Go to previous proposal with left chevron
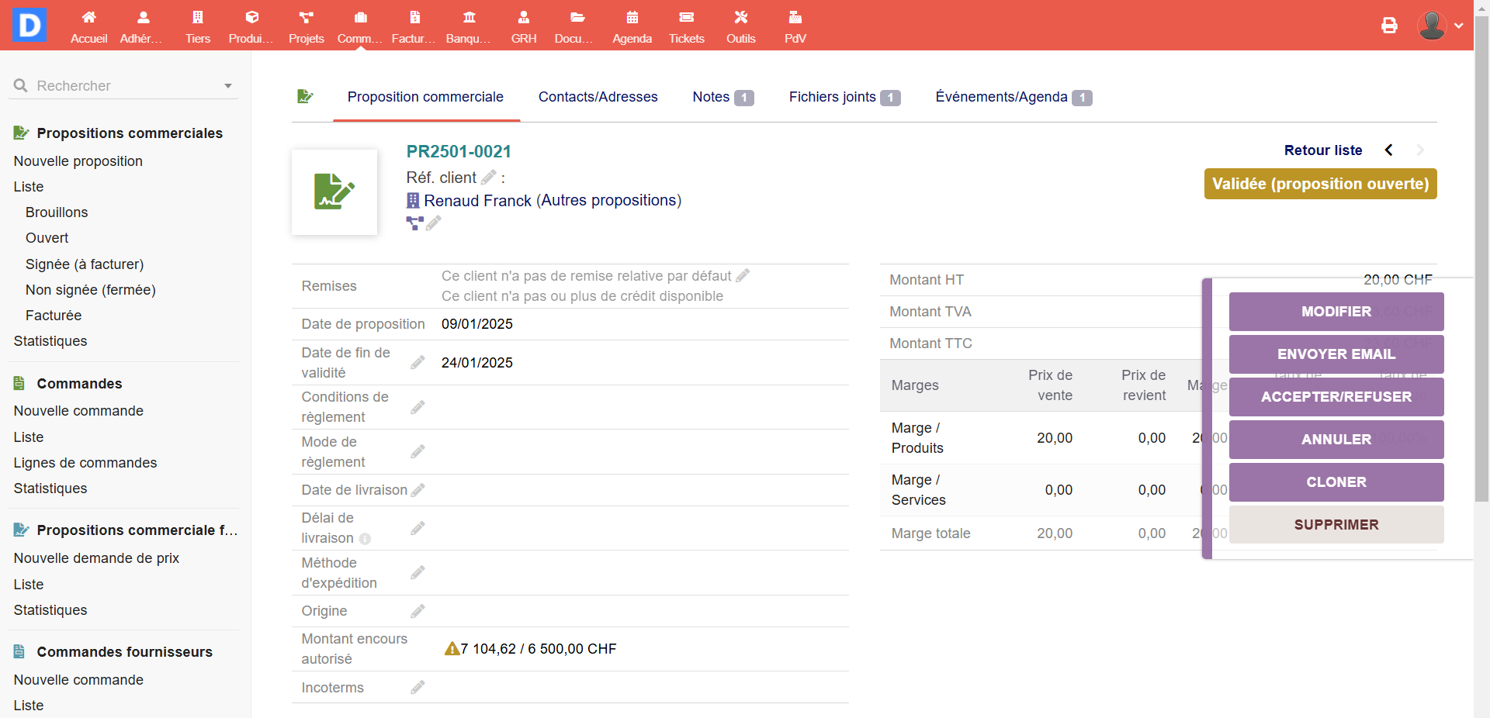The width and height of the screenshot is (1490, 718). (x=1389, y=150)
